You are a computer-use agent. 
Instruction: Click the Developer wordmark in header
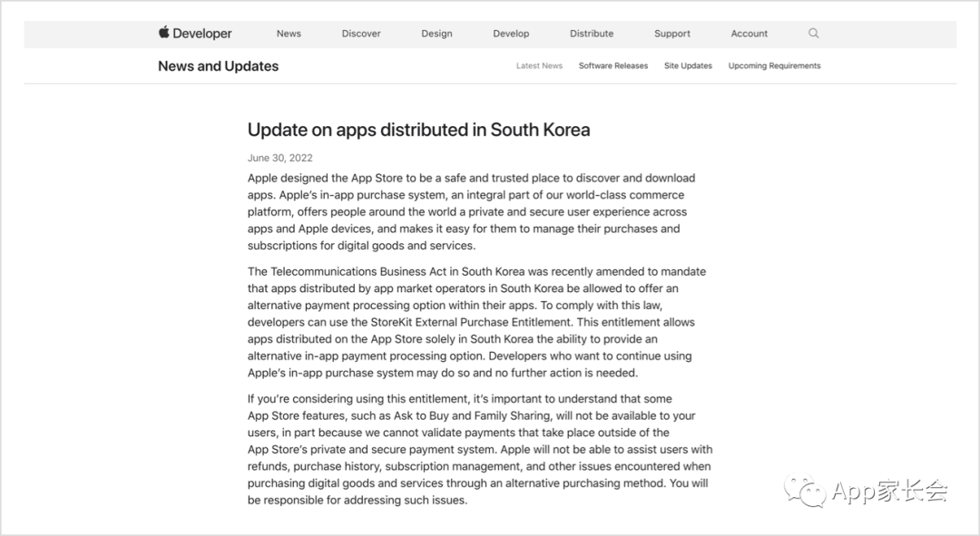tap(202, 34)
